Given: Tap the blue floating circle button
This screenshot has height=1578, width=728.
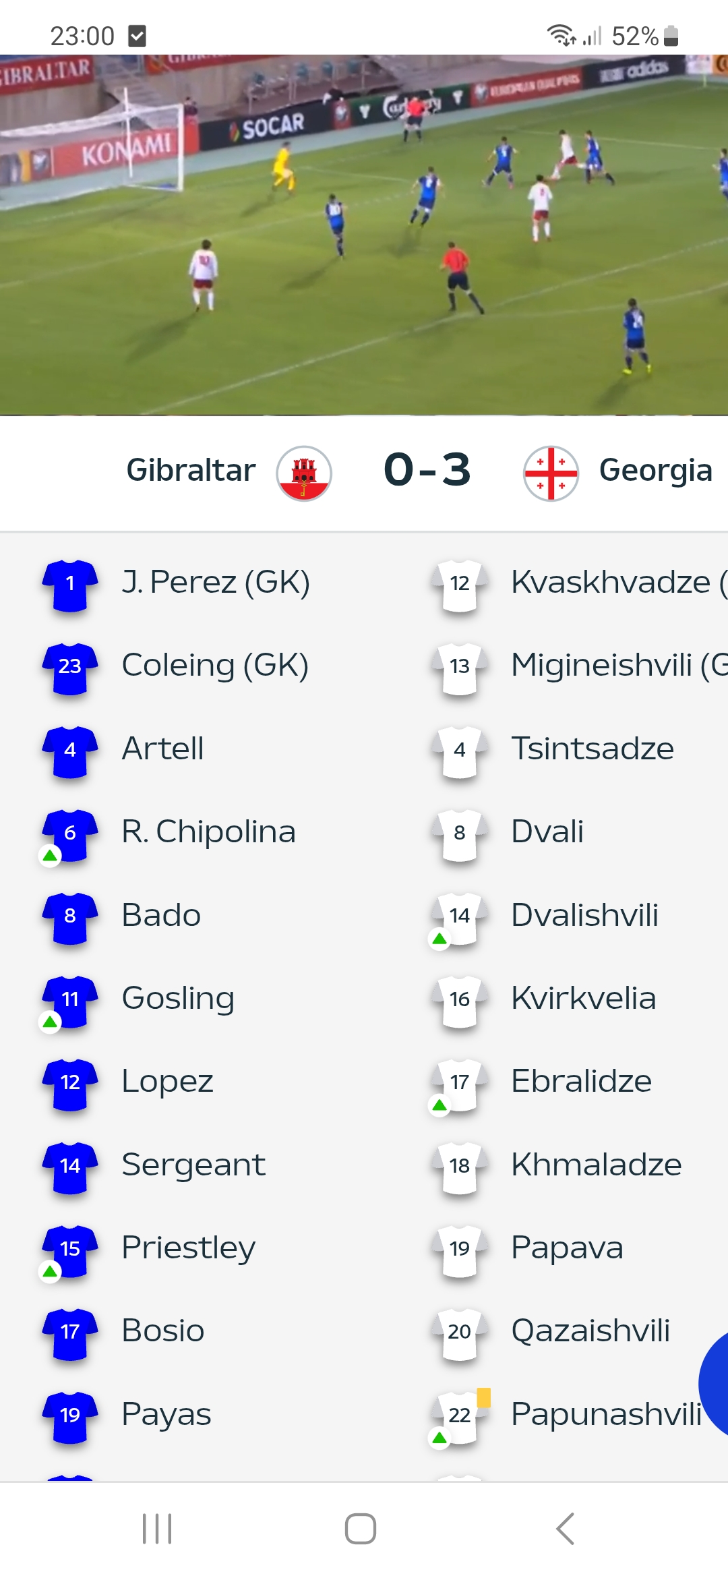Looking at the screenshot, I should (713, 1382).
